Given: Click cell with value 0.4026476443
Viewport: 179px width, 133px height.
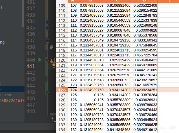Looking at the screenshot, I should click(144, 110).
